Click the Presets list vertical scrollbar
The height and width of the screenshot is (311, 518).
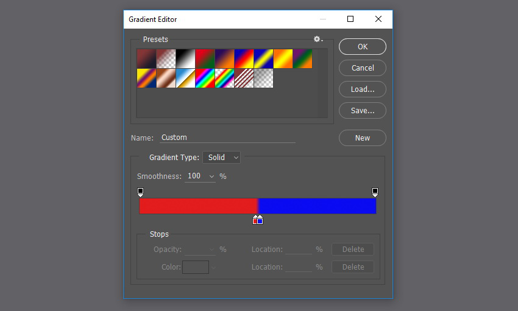(x=323, y=83)
